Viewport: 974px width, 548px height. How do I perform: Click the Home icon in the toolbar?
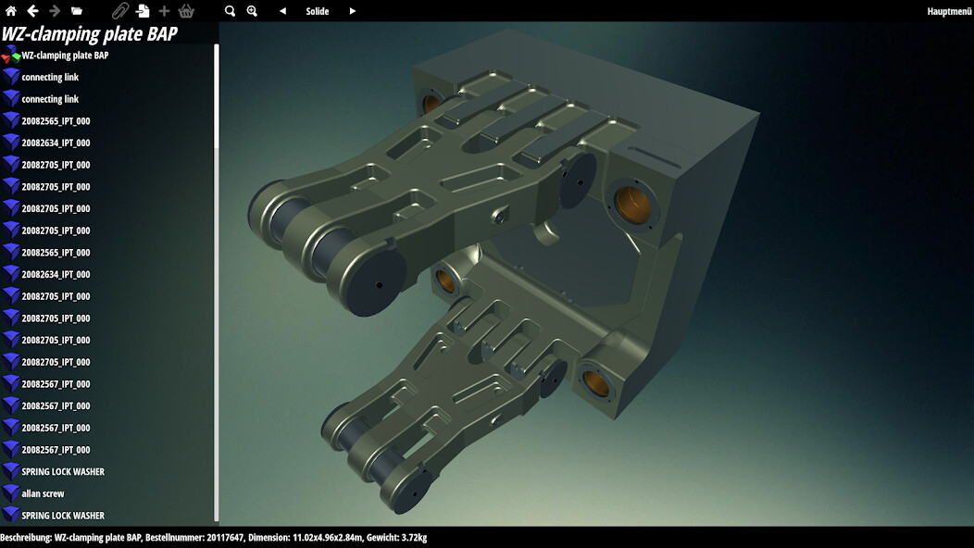click(11, 11)
